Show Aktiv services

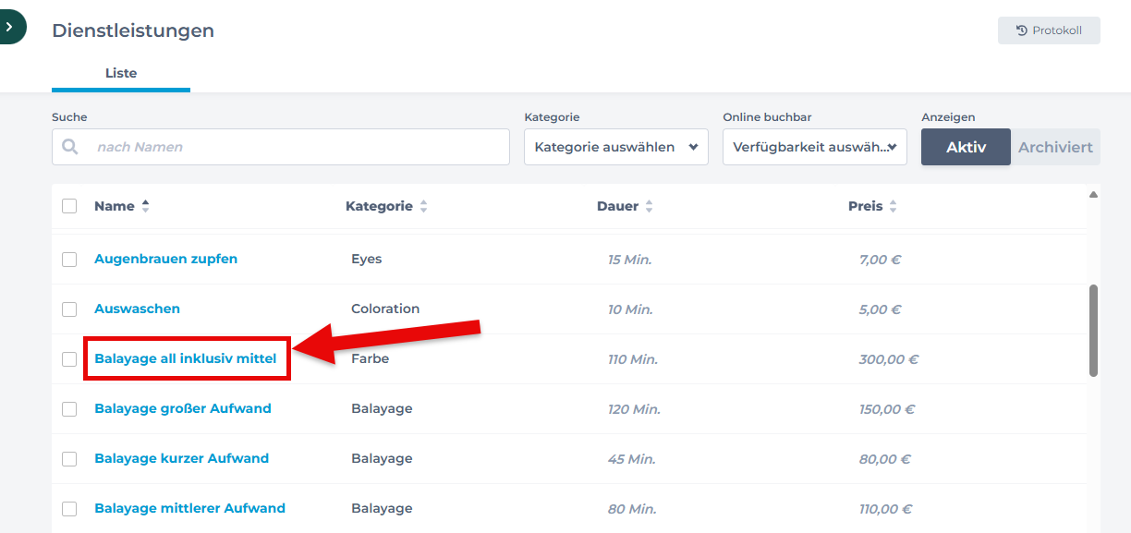[966, 147]
